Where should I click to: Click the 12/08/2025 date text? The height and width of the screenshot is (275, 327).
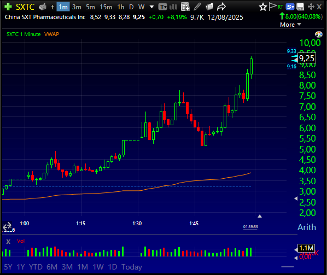[225, 17]
